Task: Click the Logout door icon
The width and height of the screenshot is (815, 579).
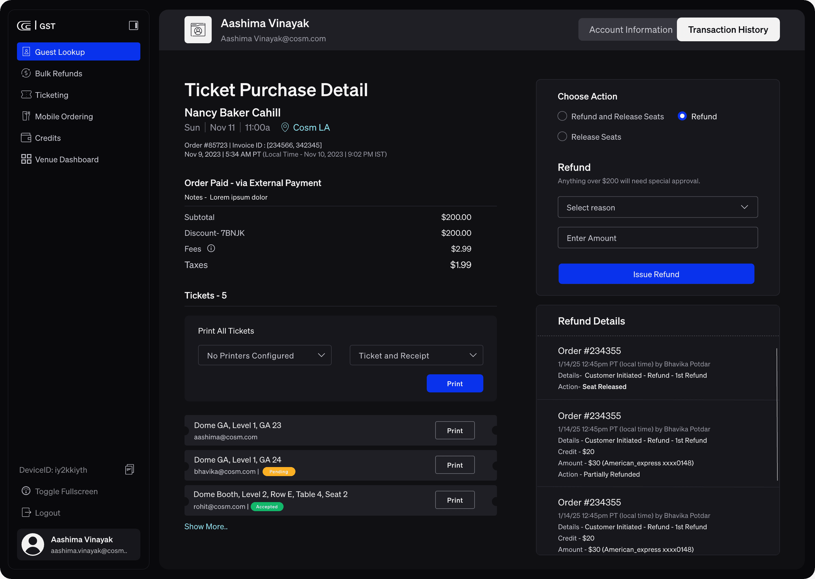Action: click(x=26, y=512)
